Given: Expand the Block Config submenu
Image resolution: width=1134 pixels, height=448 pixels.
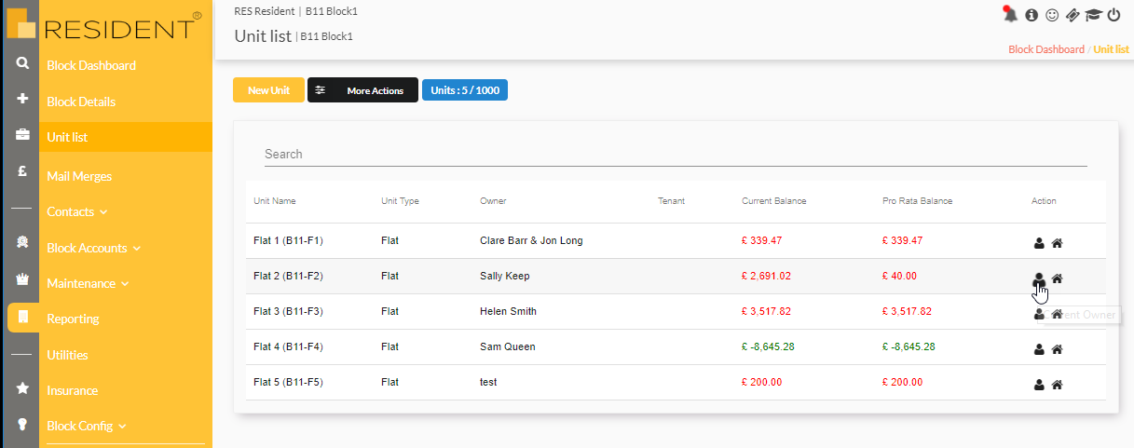Looking at the screenshot, I should (87, 426).
